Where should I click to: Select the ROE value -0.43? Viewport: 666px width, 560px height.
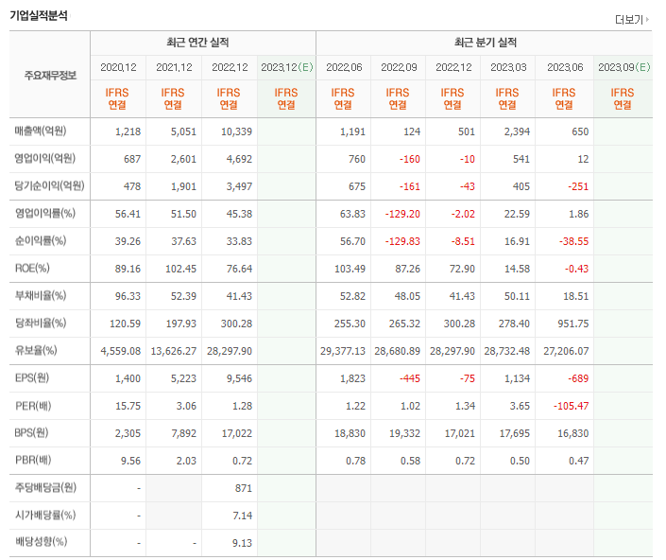click(x=576, y=269)
